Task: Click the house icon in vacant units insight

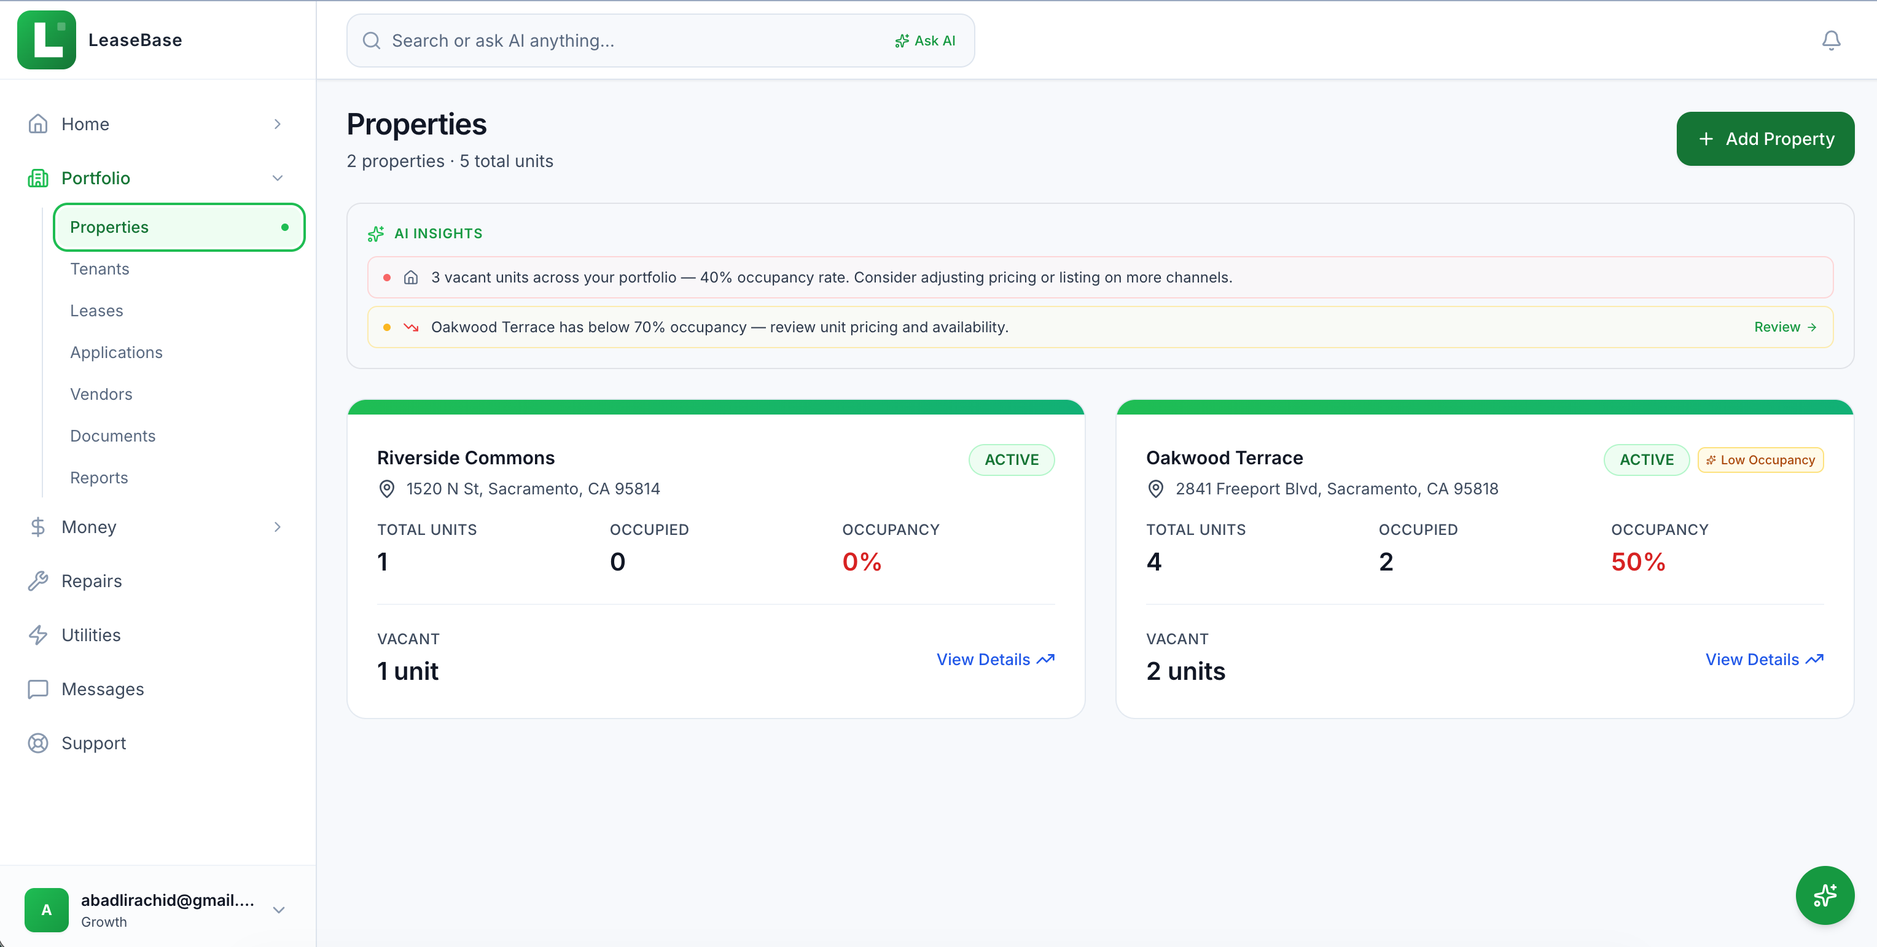Action: point(411,278)
